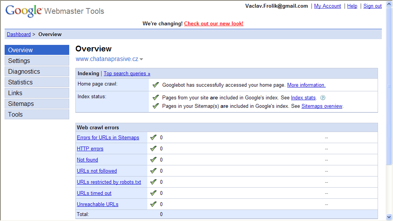Click the scrollbar down arrow

[x=389, y=217]
